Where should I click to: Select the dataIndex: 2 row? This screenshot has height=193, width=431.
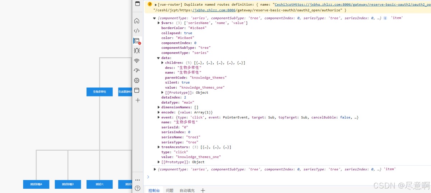pyautogui.click(x=174, y=98)
